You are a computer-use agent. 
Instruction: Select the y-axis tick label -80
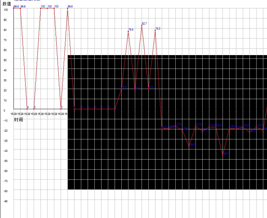[6, 191]
